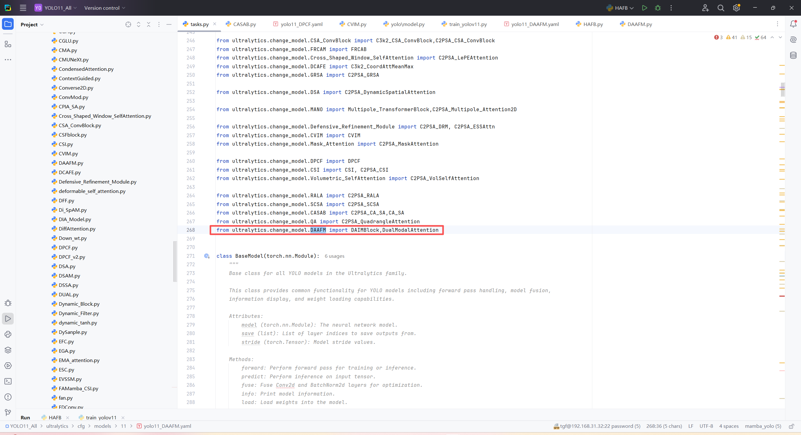Open the Structure tool window icon

[x=8, y=44]
